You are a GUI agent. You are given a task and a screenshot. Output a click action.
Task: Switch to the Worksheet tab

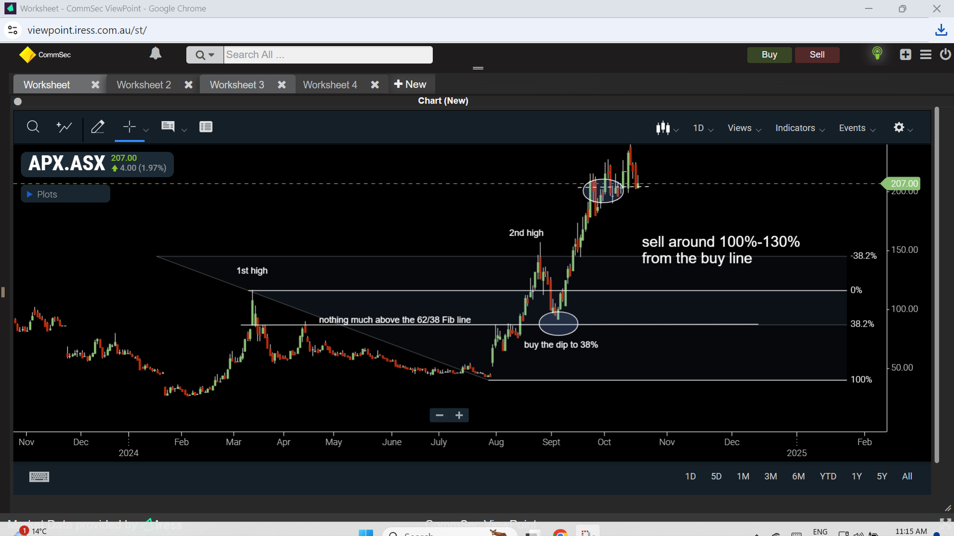[x=47, y=85]
